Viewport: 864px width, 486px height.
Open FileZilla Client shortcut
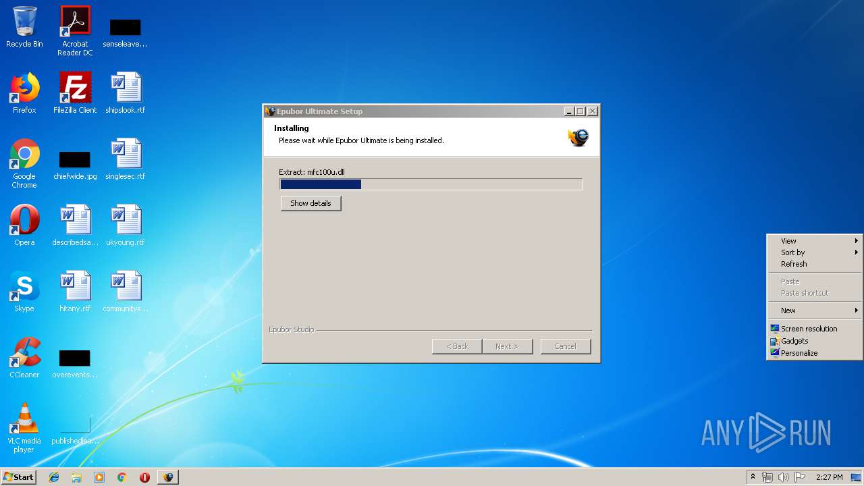click(75, 93)
